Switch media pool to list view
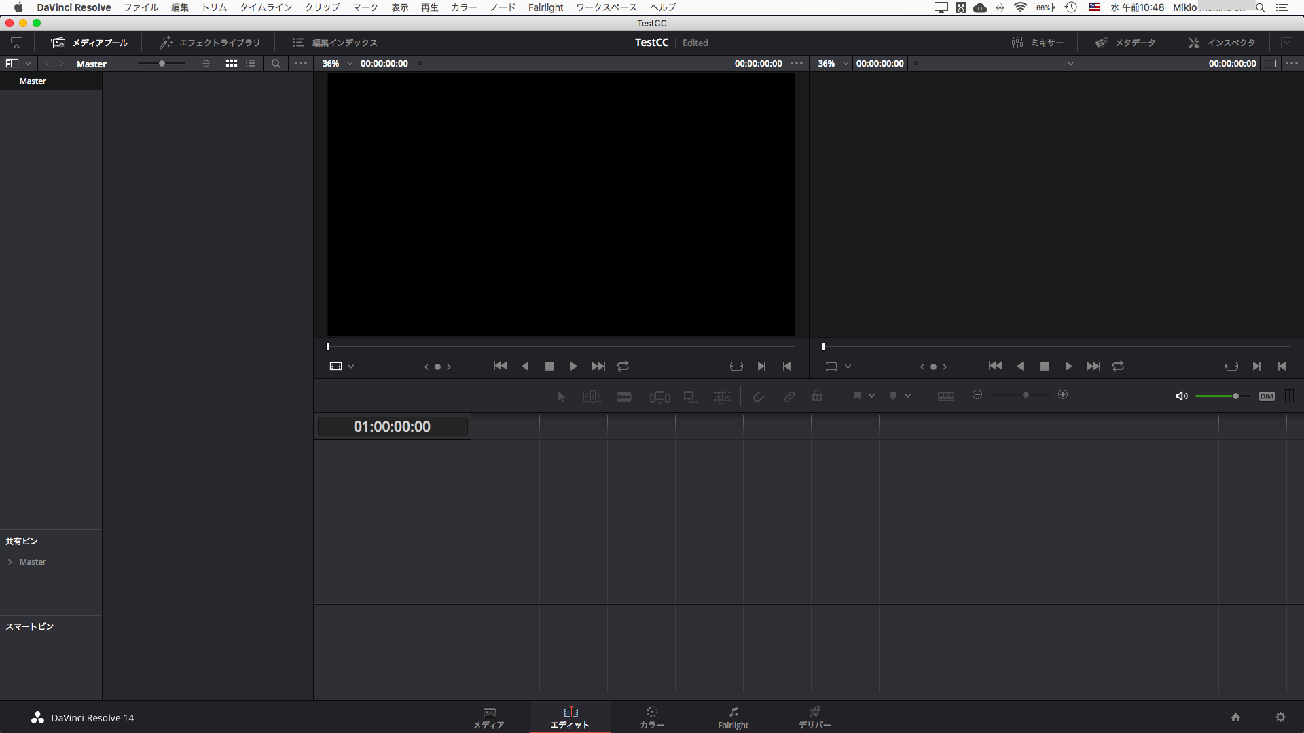1304x733 pixels. point(251,64)
